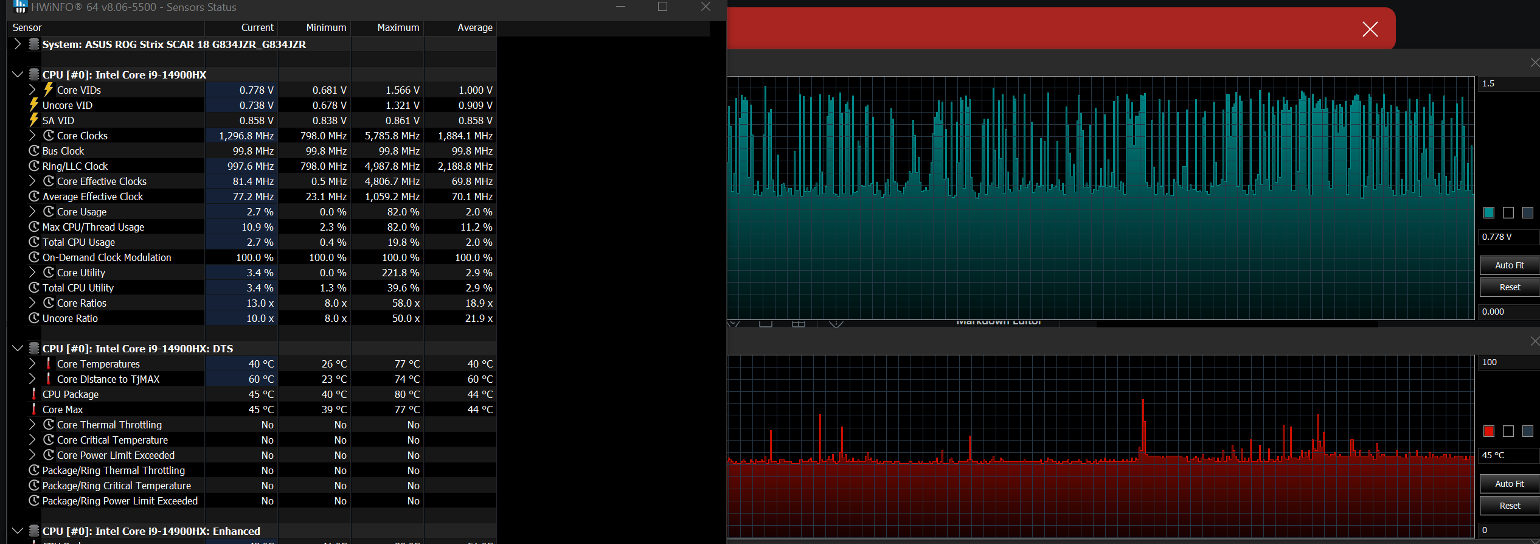Click the Max CPU/Thread Usage icon
The width and height of the screenshot is (1540, 544).
coord(34,226)
